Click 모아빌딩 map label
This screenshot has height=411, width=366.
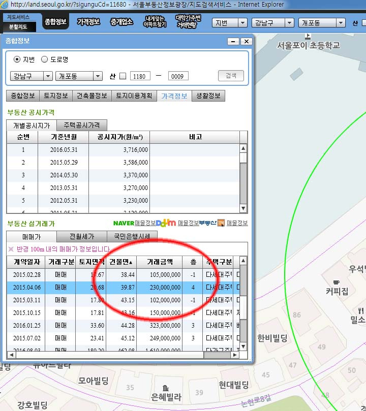tap(93, 381)
